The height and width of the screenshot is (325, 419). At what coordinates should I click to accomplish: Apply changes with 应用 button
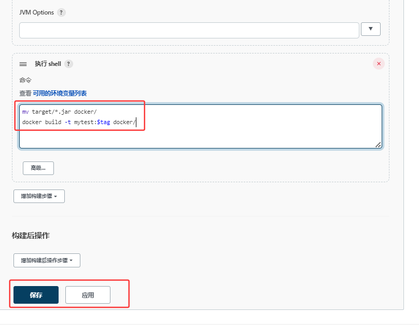[88, 295]
